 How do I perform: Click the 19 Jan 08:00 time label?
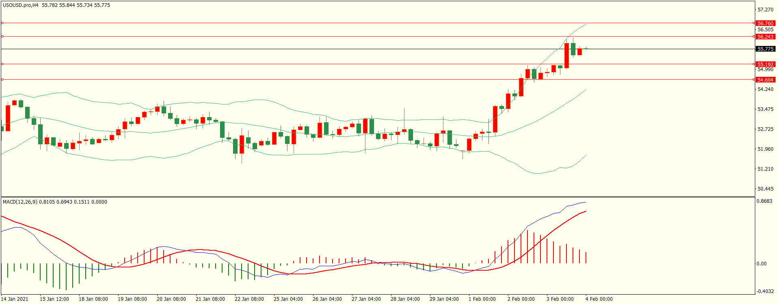[x=132, y=299]
